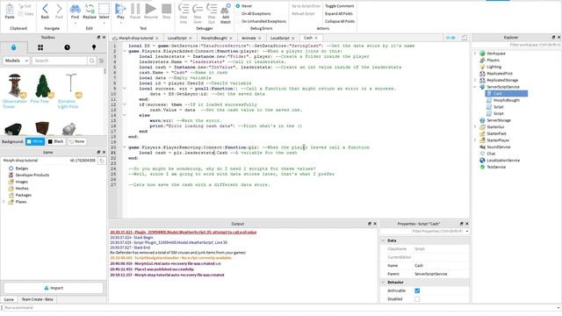Expand the Workspace node in Explorer
The image size is (562, 316).
[x=475, y=54]
